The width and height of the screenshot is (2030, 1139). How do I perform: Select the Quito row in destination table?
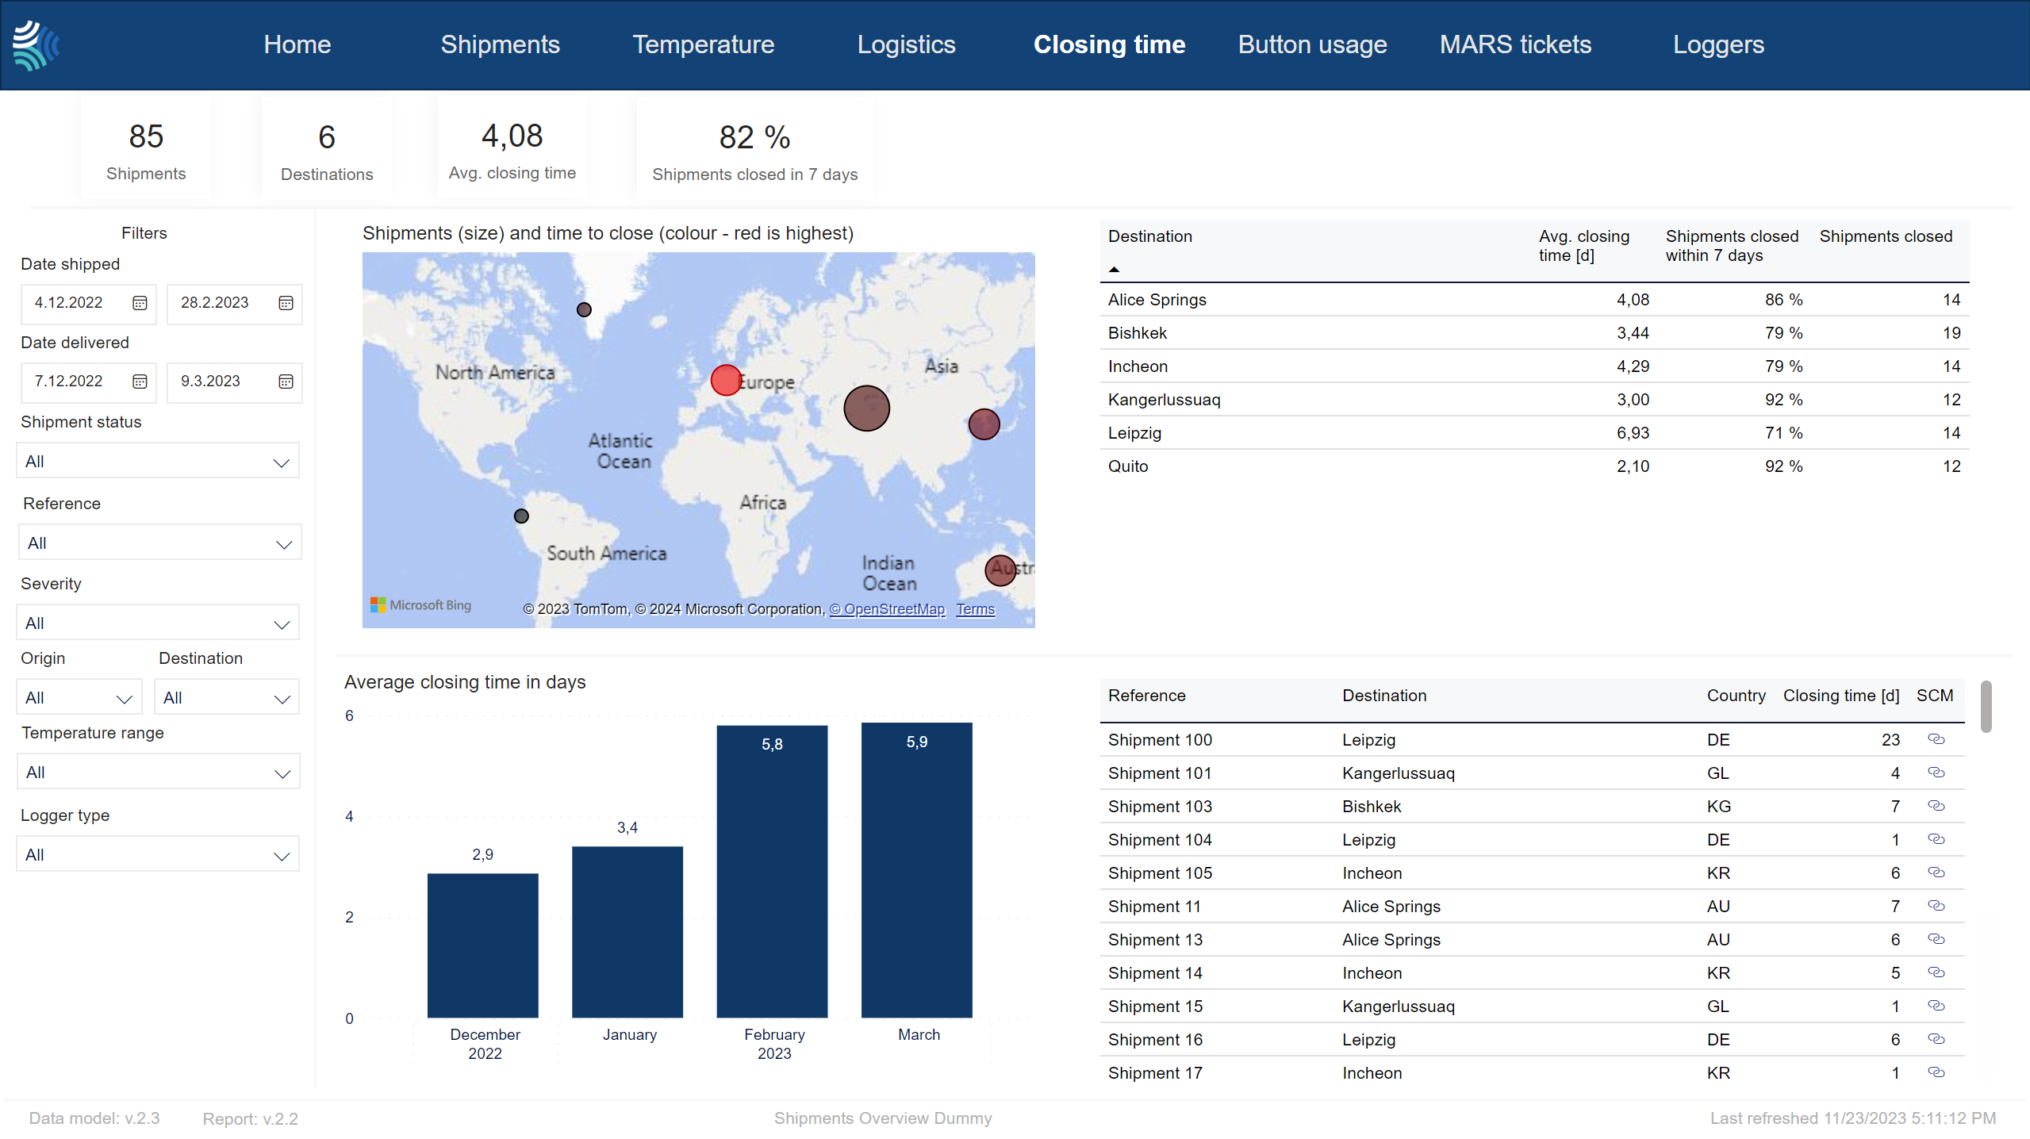point(1534,466)
